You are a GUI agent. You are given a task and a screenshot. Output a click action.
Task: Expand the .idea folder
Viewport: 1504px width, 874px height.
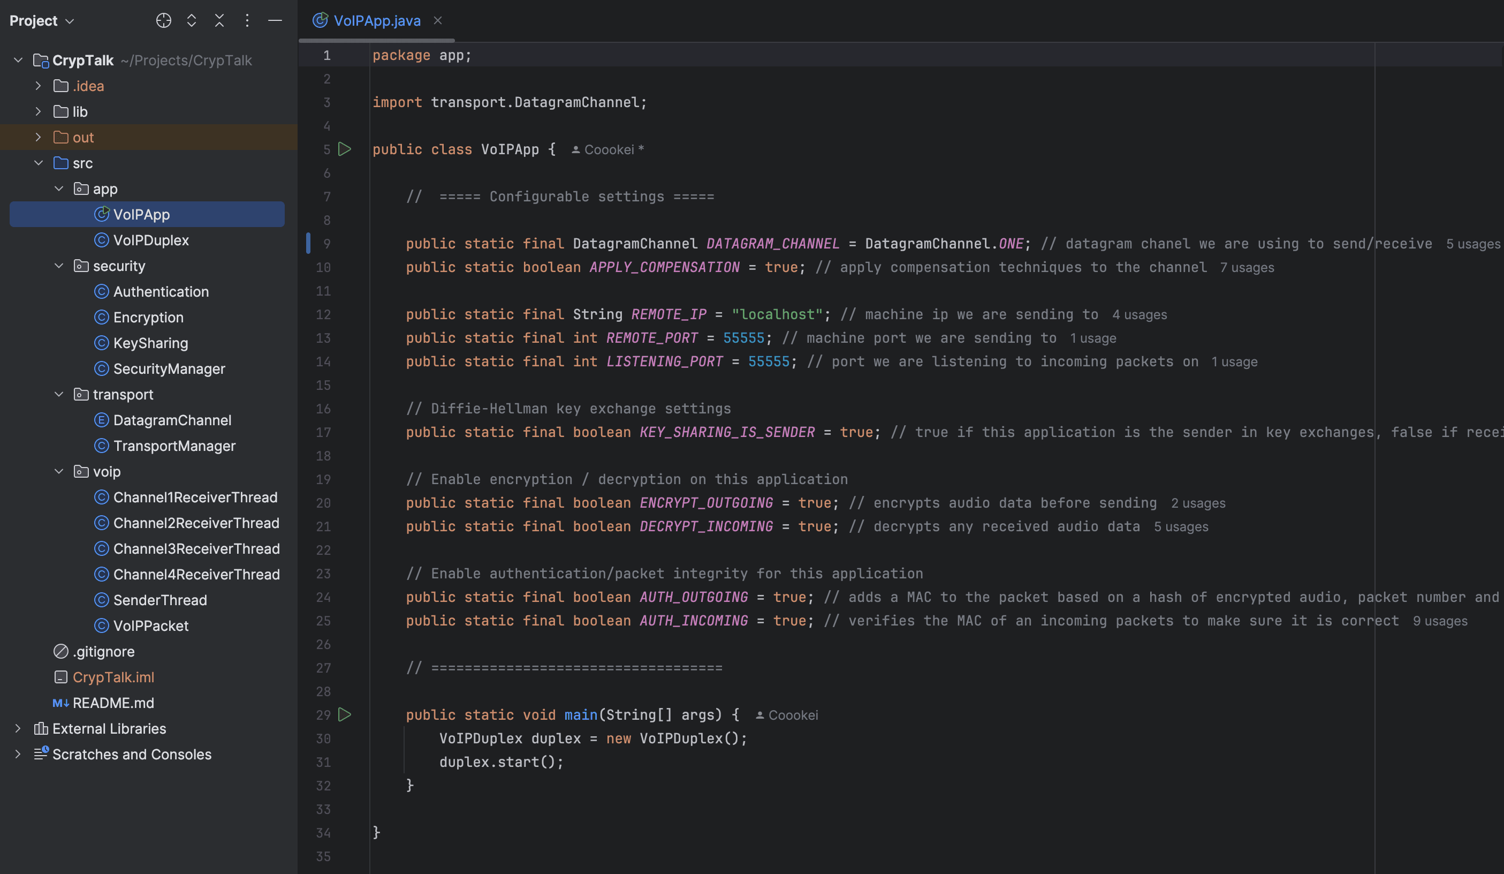pyautogui.click(x=38, y=86)
